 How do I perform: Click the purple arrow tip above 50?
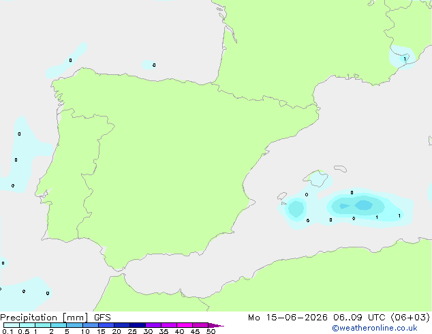[x=216, y=325]
